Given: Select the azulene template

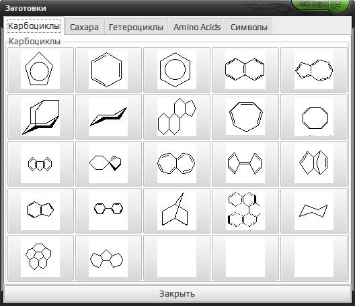Looking at the screenshot, I should click(x=314, y=70).
